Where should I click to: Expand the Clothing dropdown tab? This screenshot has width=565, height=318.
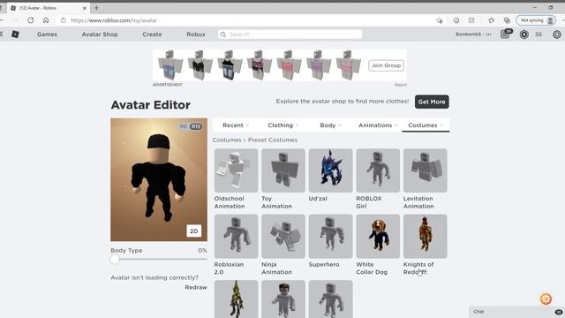(x=283, y=125)
